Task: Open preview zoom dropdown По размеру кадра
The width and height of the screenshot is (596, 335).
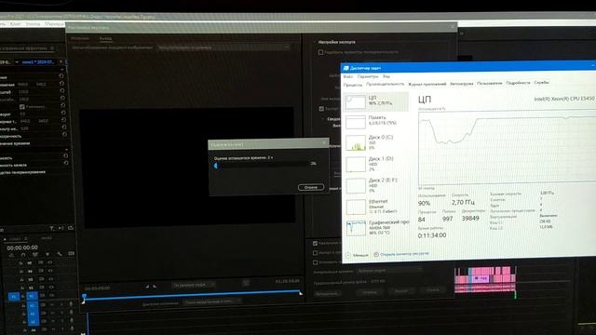Action: pos(194,285)
